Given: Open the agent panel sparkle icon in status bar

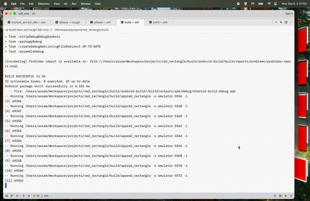Looking at the screenshot, I should tap(286, 196).
